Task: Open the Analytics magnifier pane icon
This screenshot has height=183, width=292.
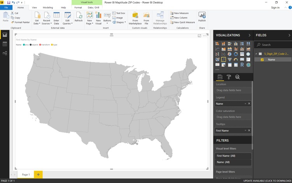Action: click(x=237, y=77)
